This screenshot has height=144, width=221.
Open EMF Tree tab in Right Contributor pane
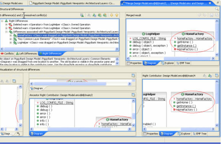tap(200, 134)
